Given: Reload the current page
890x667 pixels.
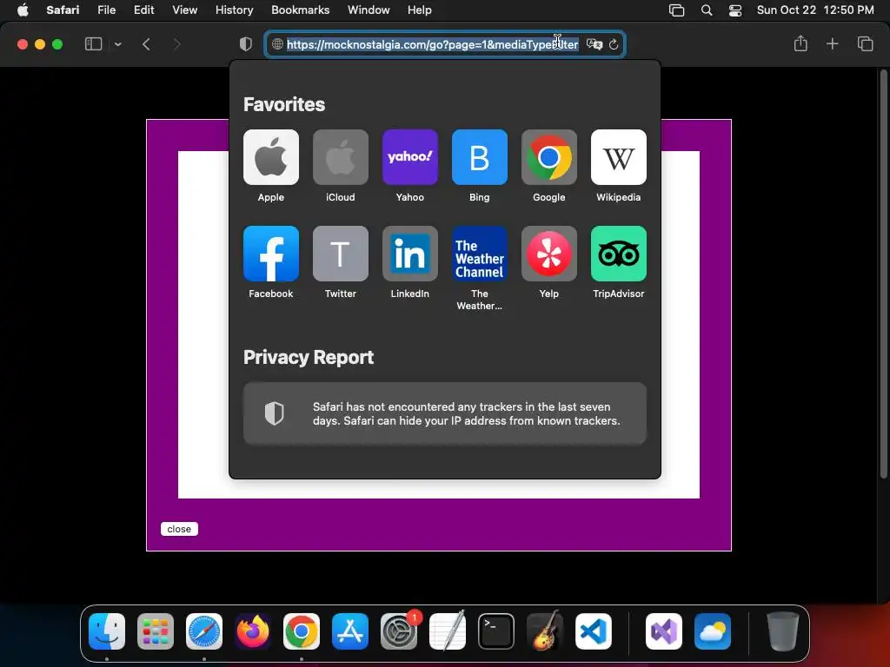Looking at the screenshot, I should pos(614,44).
